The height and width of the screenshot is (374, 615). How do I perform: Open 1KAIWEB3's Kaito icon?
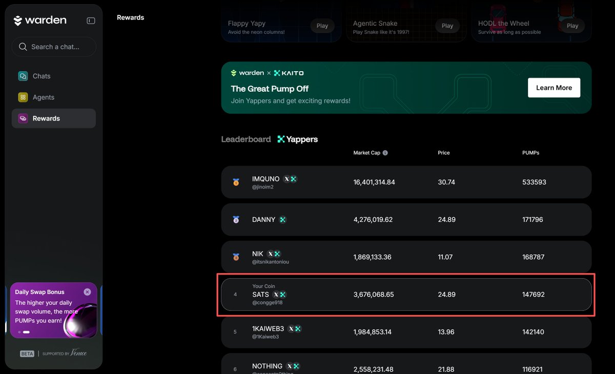pyautogui.click(x=298, y=328)
